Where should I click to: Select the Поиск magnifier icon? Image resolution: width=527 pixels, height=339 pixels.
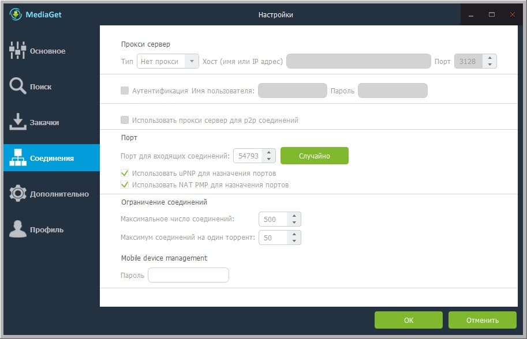click(x=17, y=86)
